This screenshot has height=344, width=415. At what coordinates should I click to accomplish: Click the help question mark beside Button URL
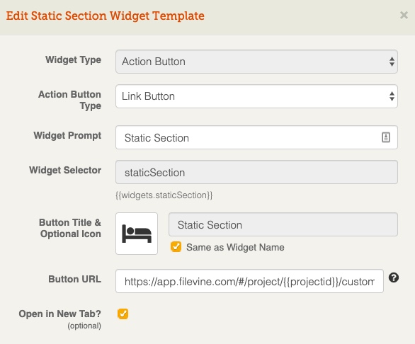(x=394, y=277)
